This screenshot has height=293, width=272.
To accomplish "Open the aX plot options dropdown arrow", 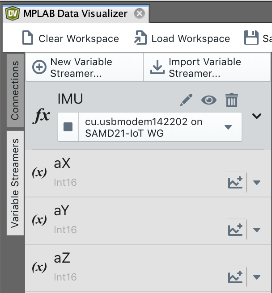I will [257, 182].
